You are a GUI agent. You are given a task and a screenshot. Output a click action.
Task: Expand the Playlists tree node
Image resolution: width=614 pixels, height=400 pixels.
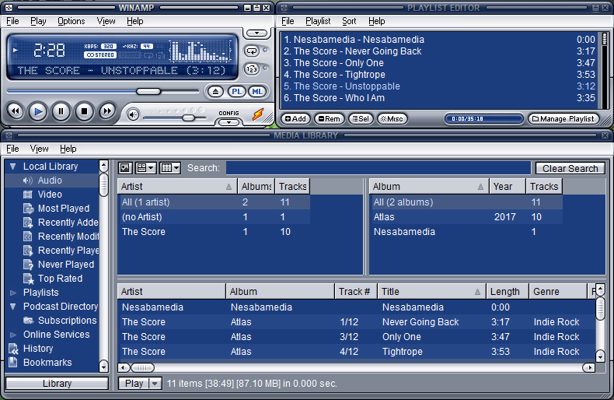tap(12, 293)
